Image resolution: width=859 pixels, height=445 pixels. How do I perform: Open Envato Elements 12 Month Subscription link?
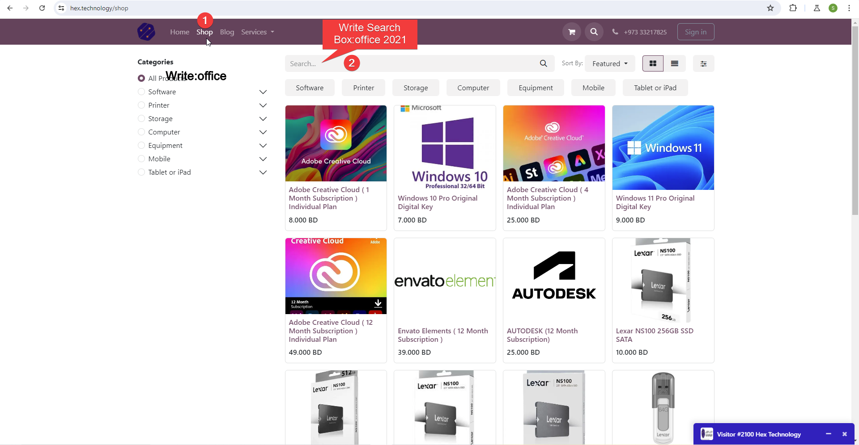(x=443, y=335)
